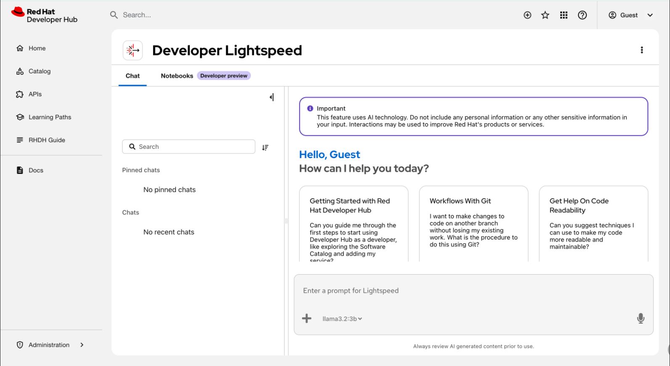Viewport: 670px width, 366px height.
Task: Click the Red Hat Developer Hub logo
Action: [x=45, y=15]
